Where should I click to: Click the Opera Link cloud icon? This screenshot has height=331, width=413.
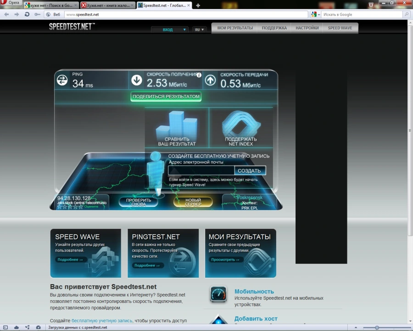(x=17, y=327)
